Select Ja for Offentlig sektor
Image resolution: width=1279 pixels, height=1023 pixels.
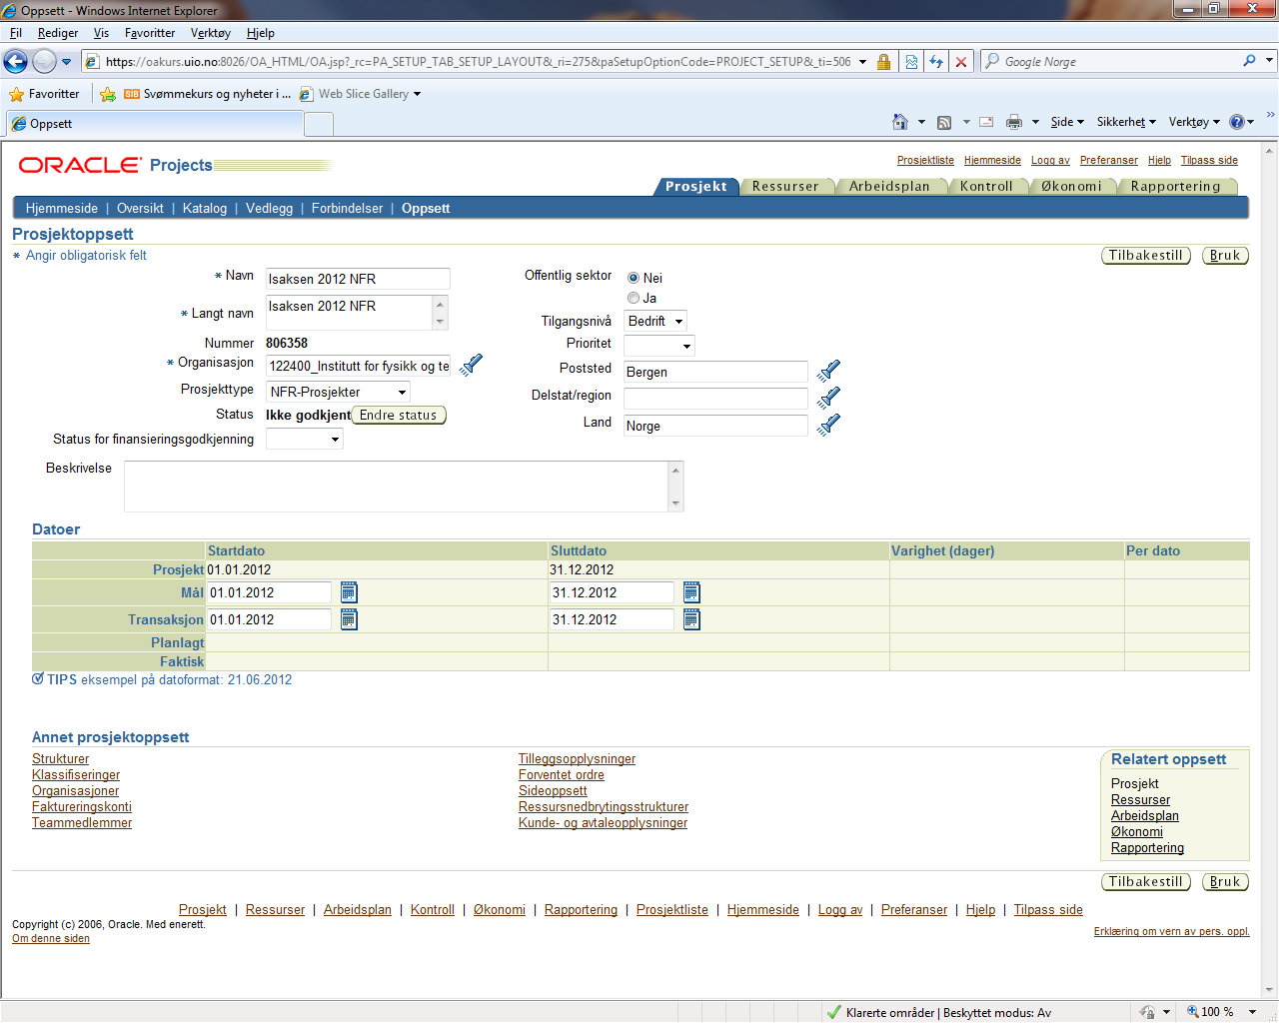click(x=634, y=298)
